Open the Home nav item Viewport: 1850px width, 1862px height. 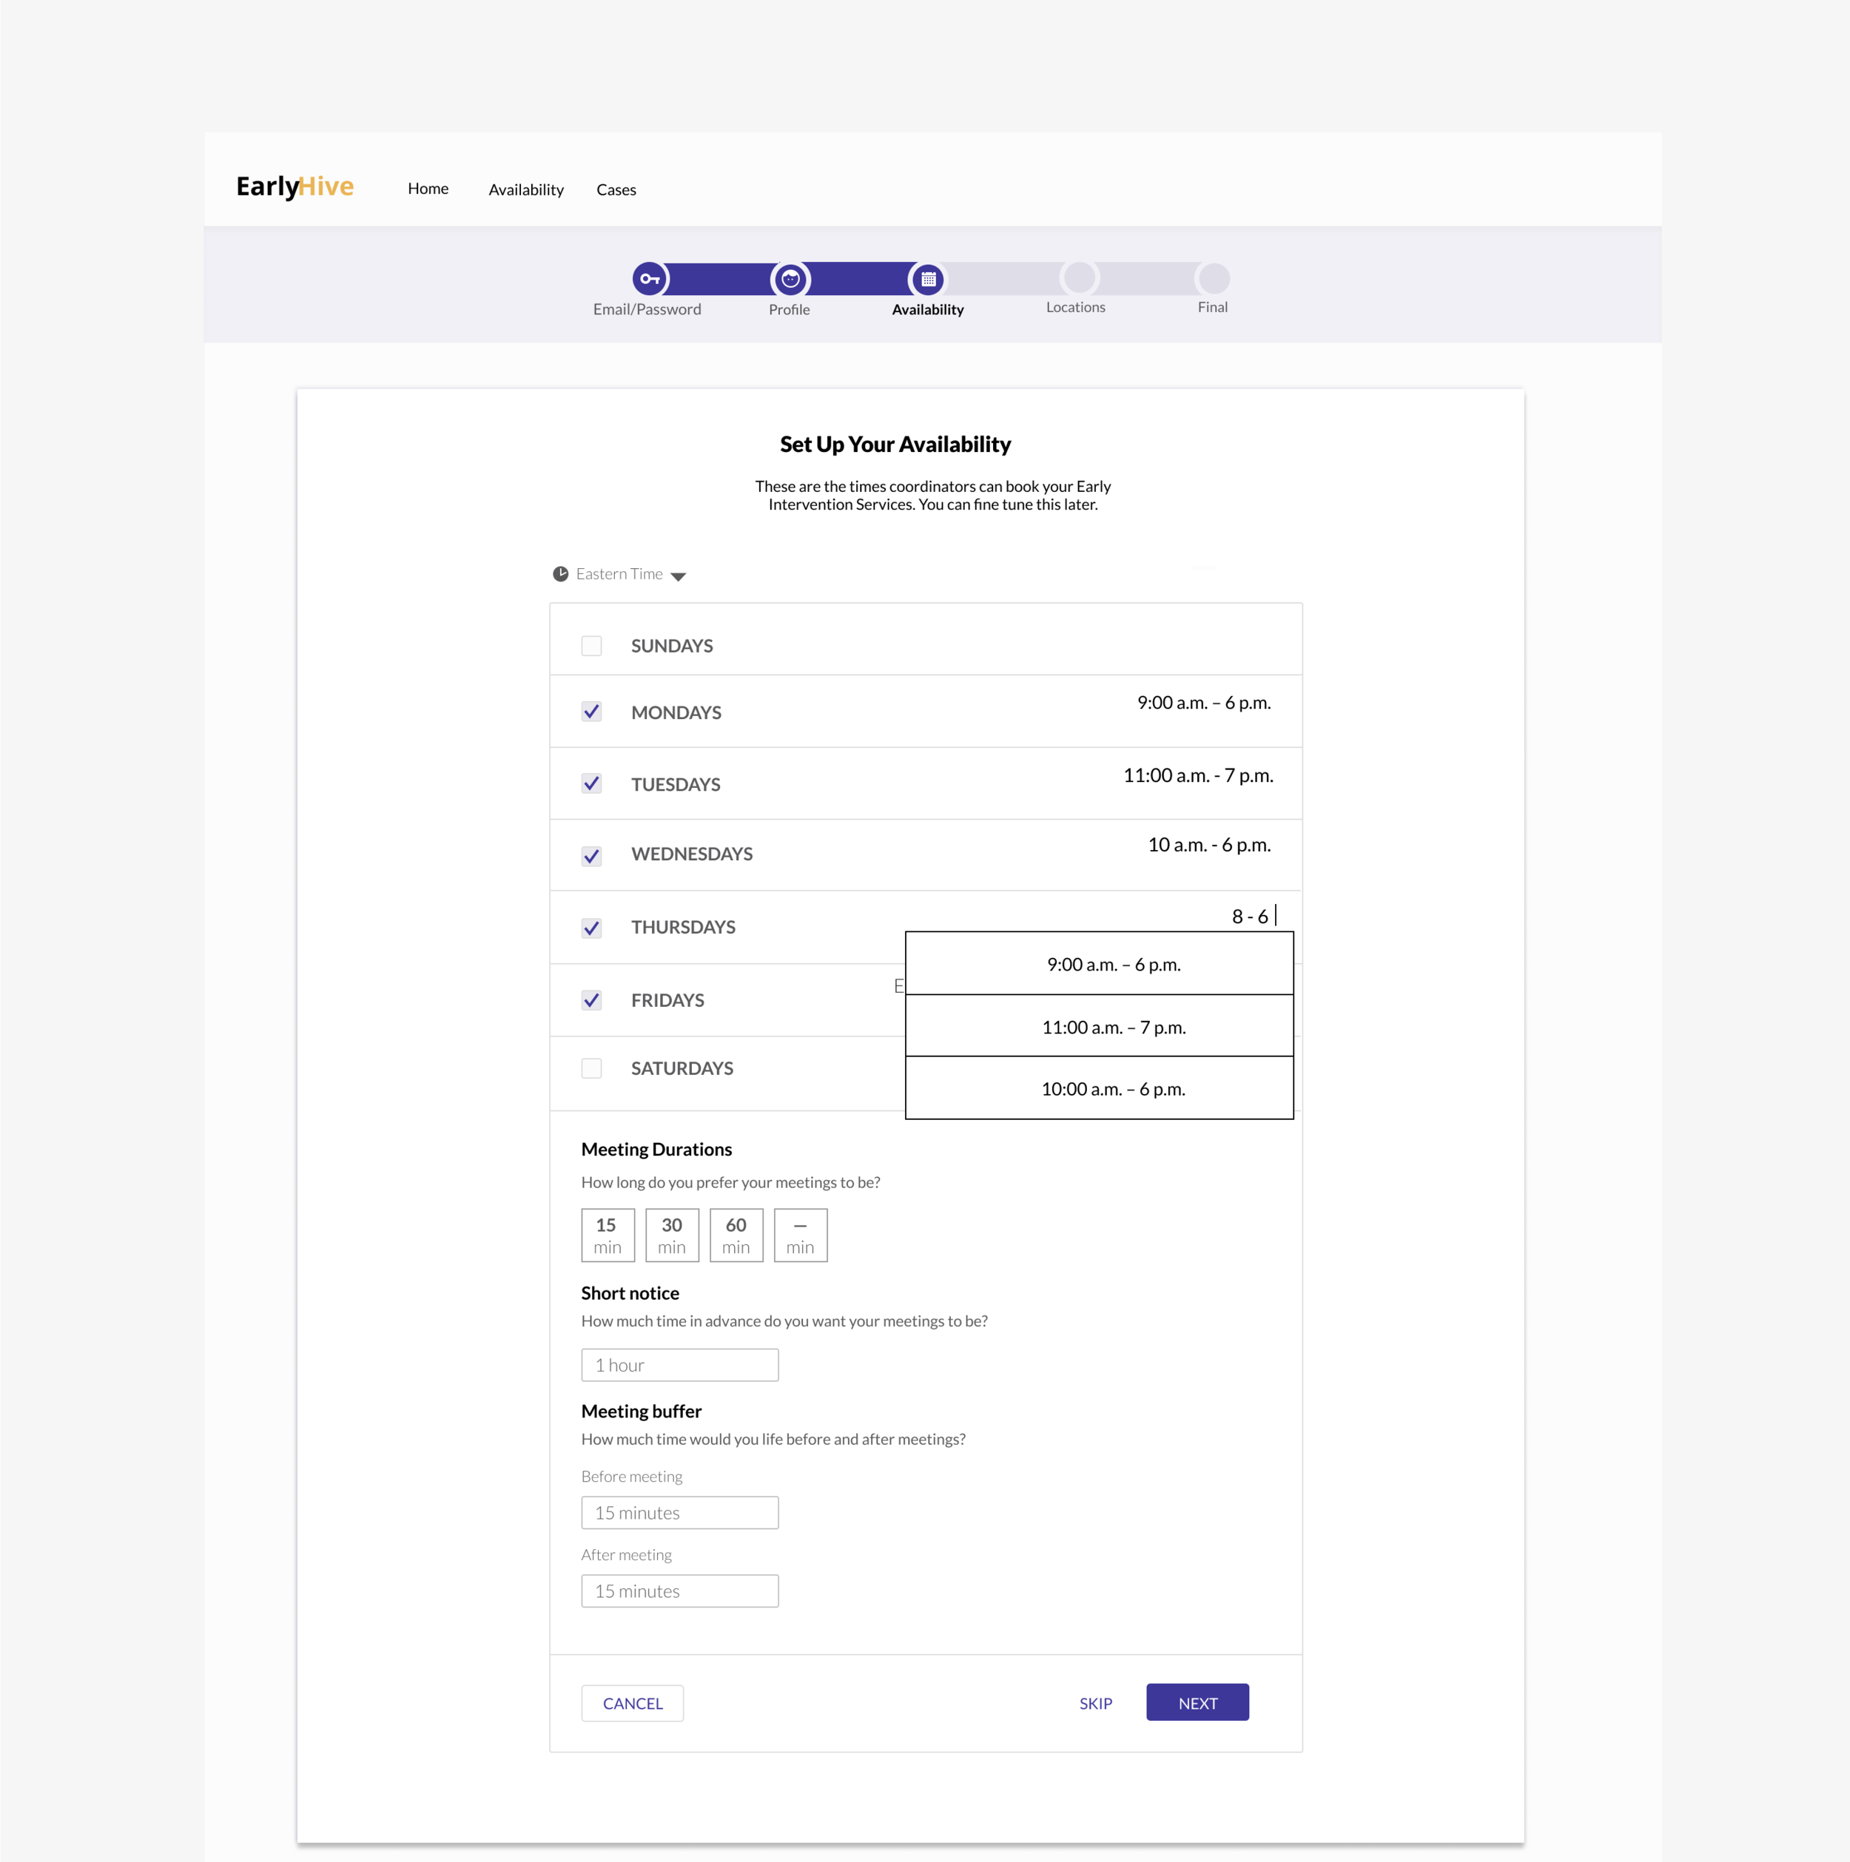click(x=428, y=189)
